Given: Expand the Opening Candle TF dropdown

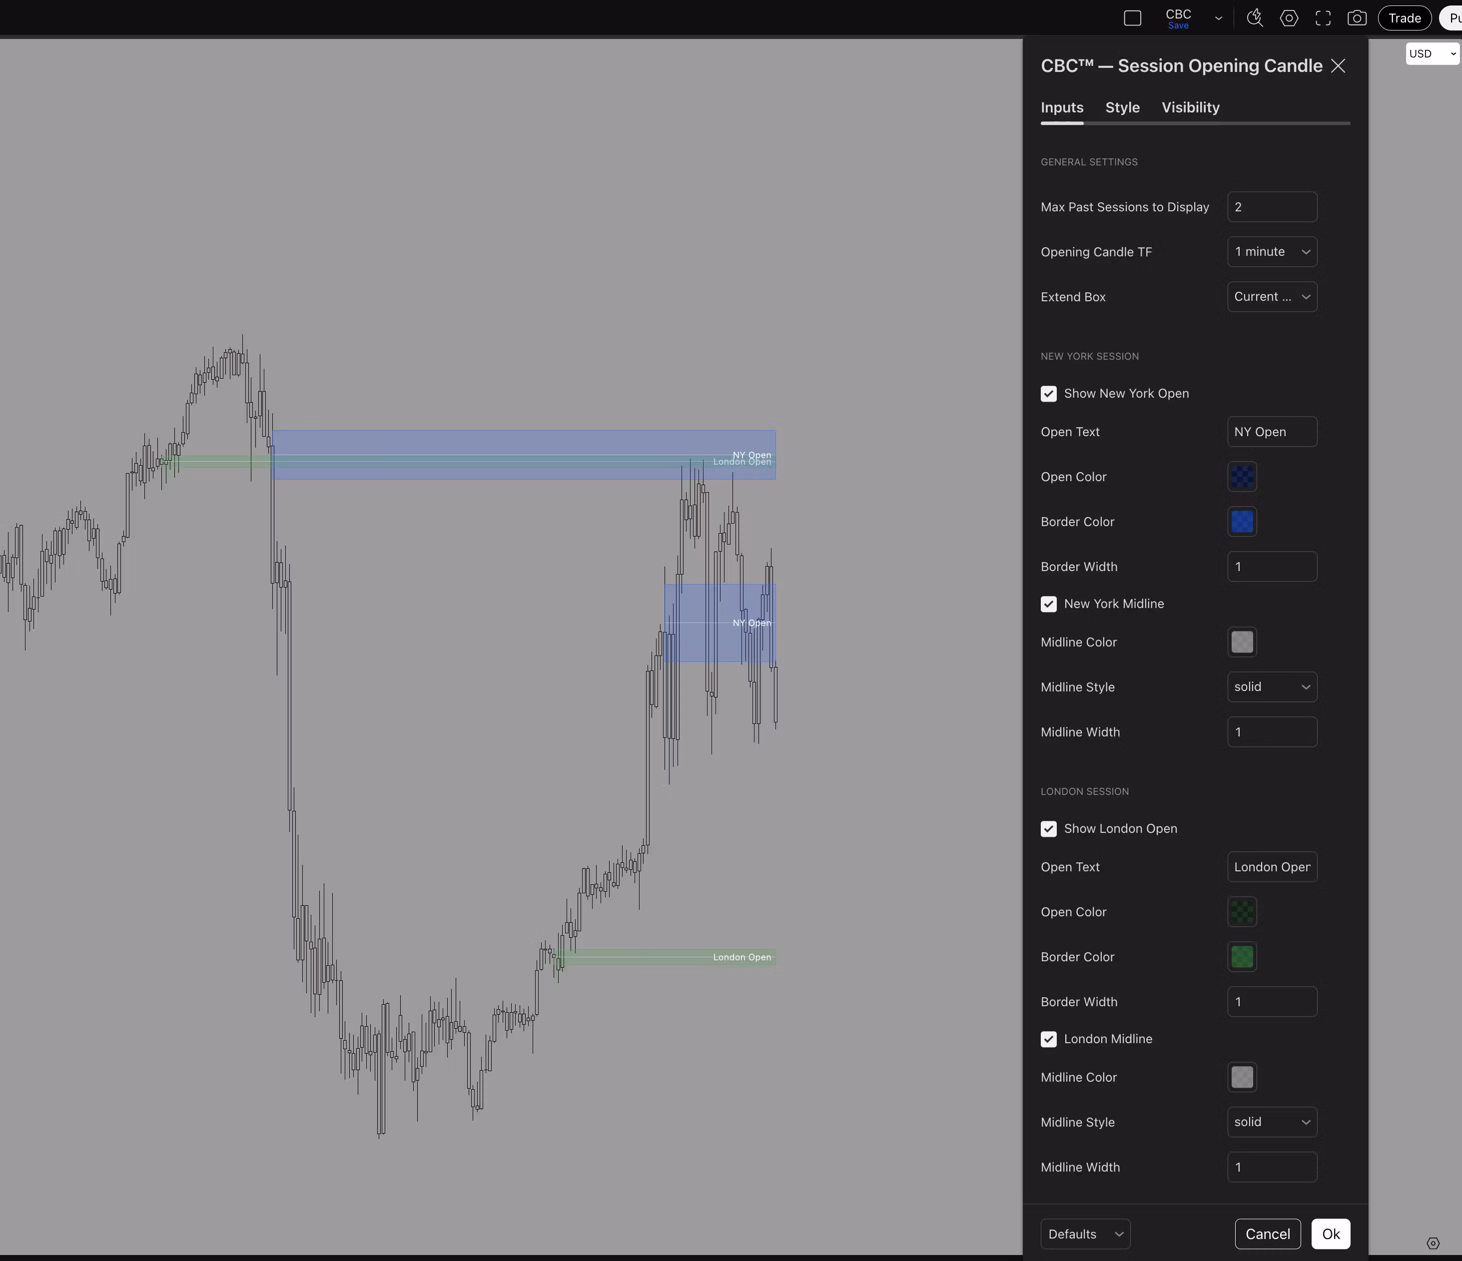Looking at the screenshot, I should click(1272, 252).
